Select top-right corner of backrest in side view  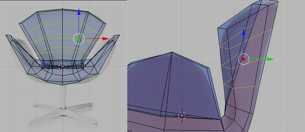pyautogui.click(x=278, y=2)
